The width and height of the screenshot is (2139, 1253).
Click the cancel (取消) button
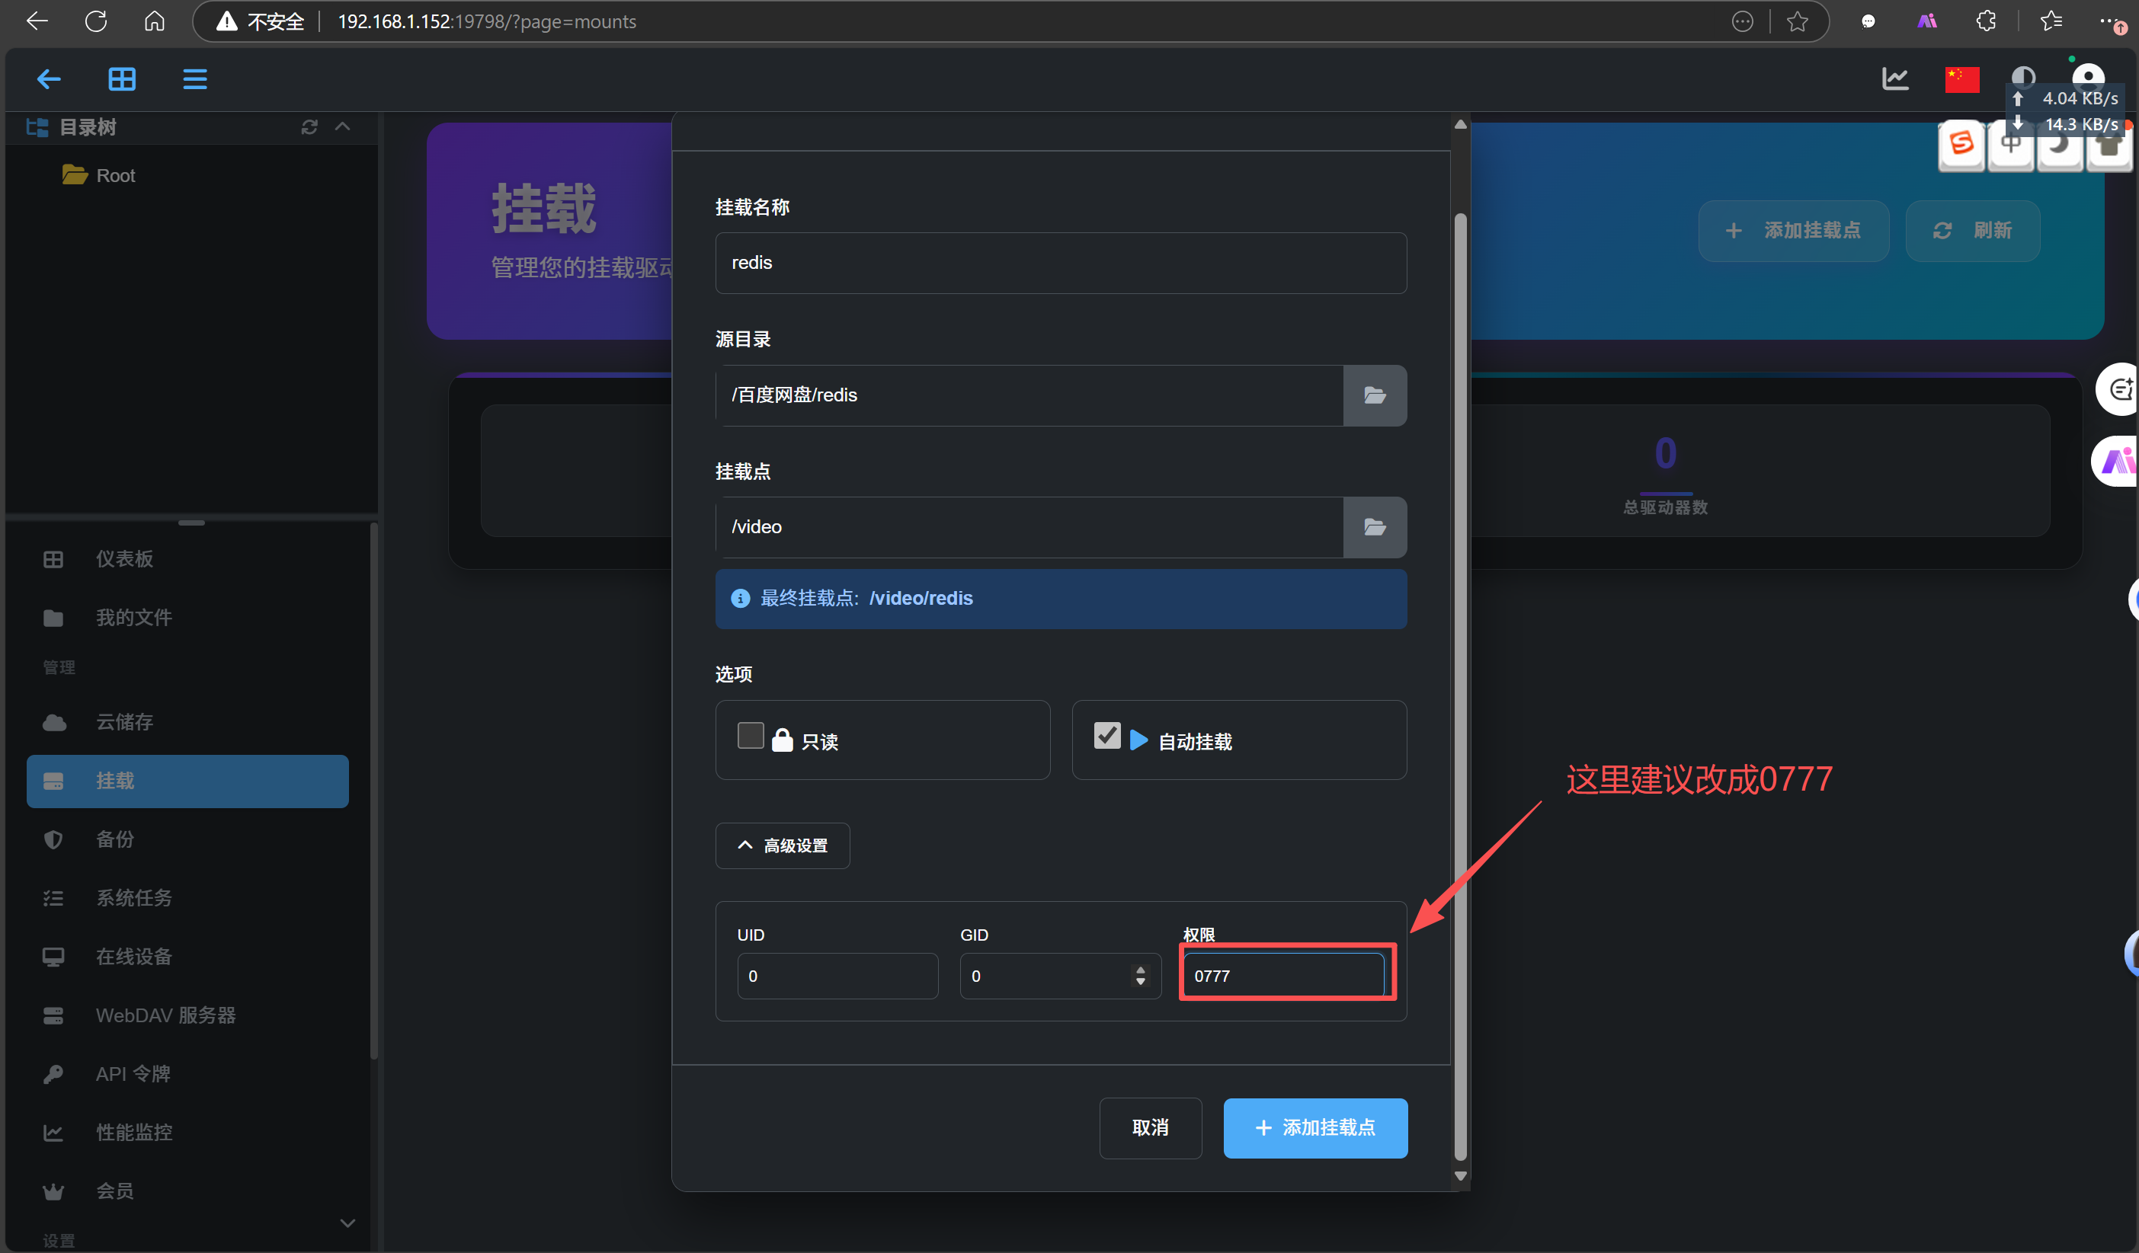tap(1150, 1127)
